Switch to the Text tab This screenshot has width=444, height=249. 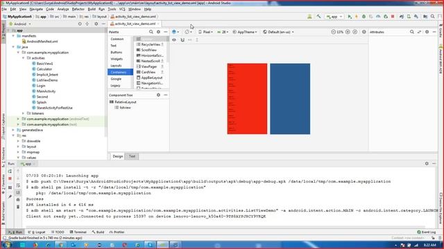[132, 156]
